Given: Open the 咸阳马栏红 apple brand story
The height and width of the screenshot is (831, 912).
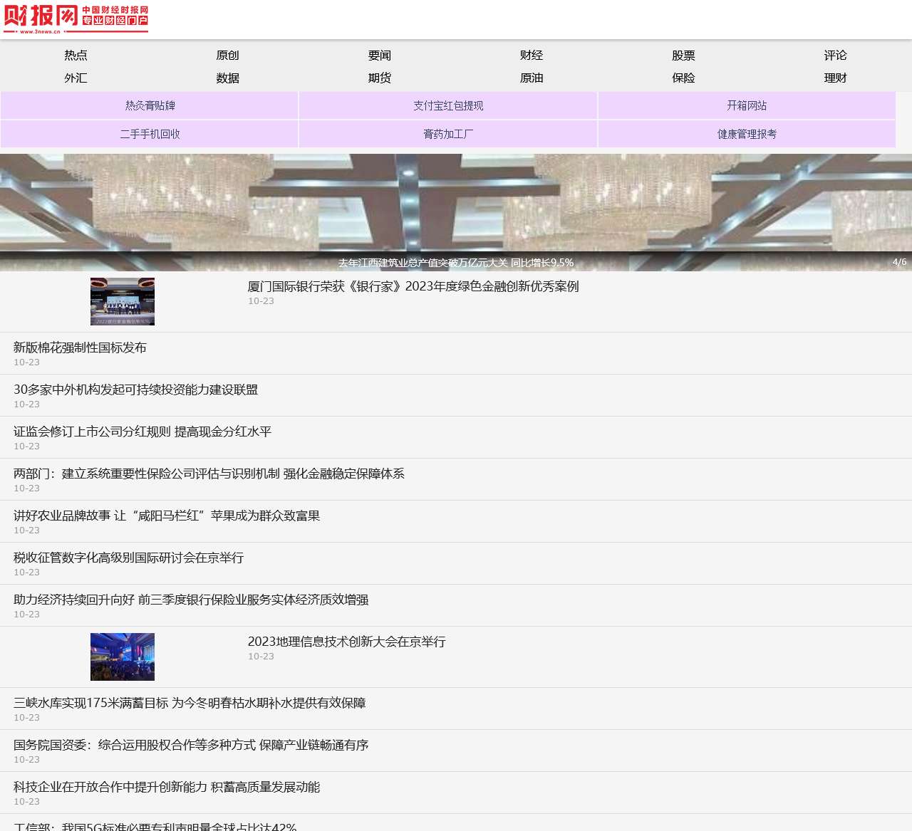Looking at the screenshot, I should (167, 516).
